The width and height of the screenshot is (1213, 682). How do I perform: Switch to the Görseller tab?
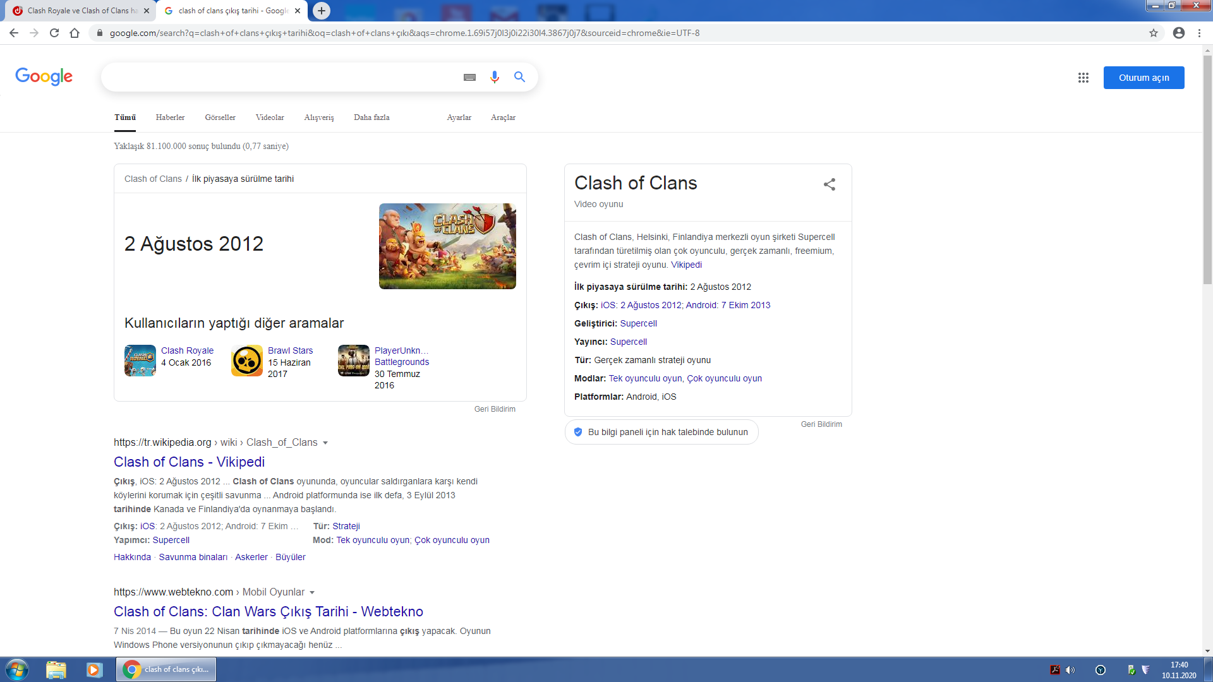[x=220, y=117]
